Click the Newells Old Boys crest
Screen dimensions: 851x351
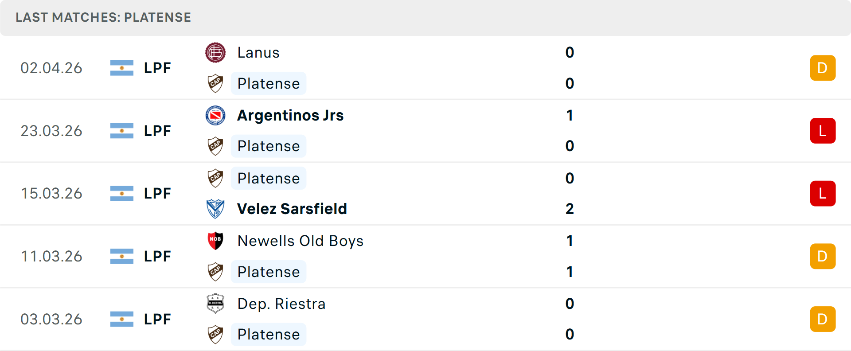215,241
